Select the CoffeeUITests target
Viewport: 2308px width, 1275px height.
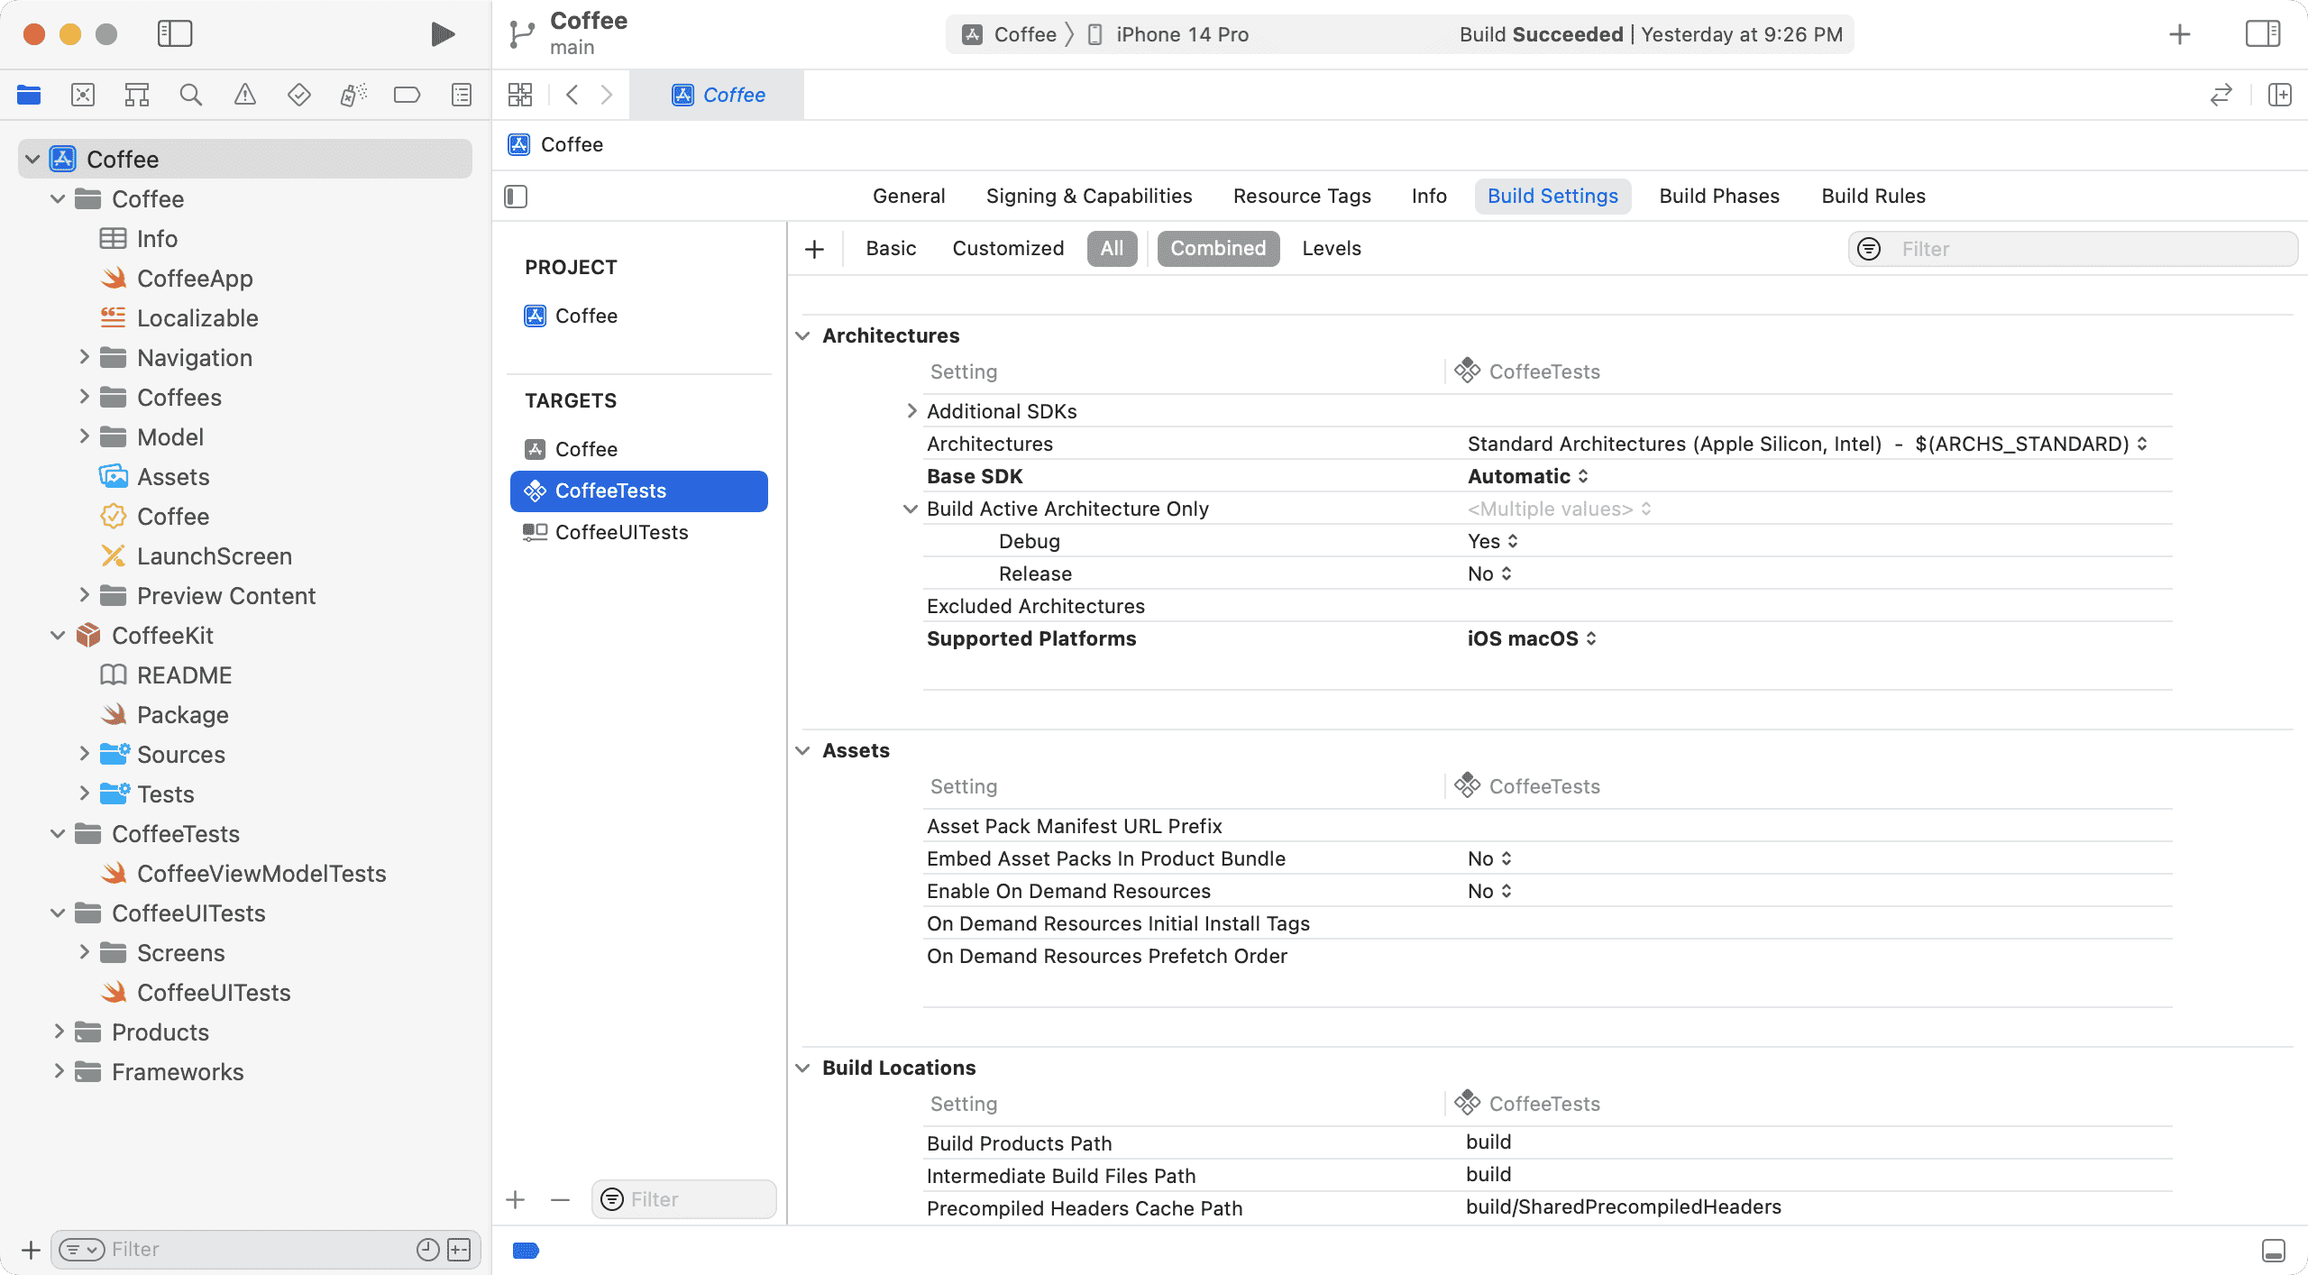point(621,532)
